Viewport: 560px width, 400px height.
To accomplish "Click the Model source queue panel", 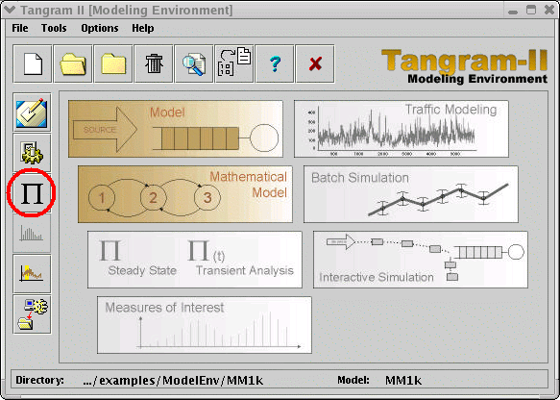I will [176, 129].
